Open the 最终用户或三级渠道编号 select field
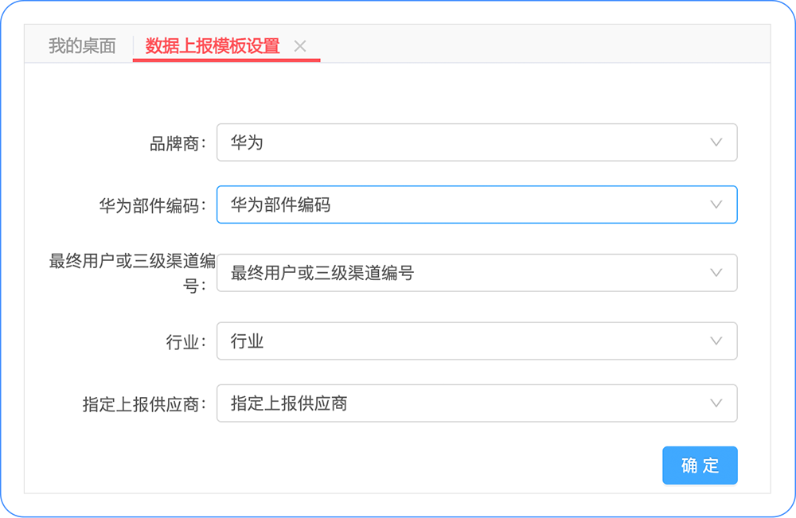Image resolution: width=796 pixels, height=518 pixels. tap(462, 273)
